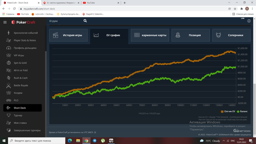
Task: Click the page vertical scrollbar
Action: (255, 109)
